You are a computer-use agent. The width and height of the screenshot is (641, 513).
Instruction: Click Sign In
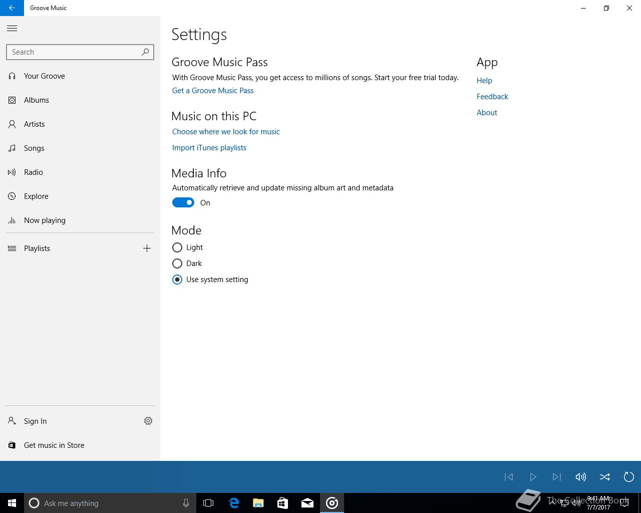pyautogui.click(x=68, y=421)
